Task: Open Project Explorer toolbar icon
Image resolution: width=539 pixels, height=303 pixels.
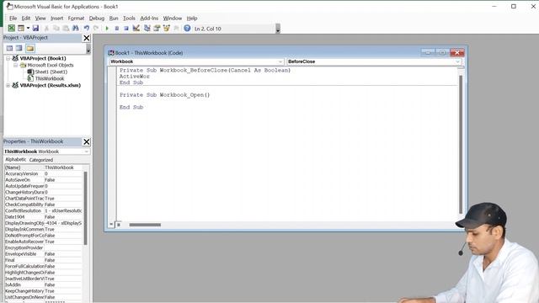Action: tap(147, 29)
